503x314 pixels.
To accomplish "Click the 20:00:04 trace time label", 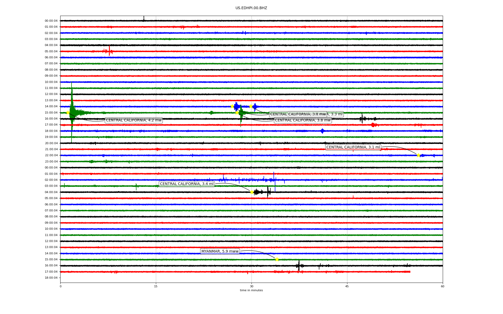I will [51, 143].
